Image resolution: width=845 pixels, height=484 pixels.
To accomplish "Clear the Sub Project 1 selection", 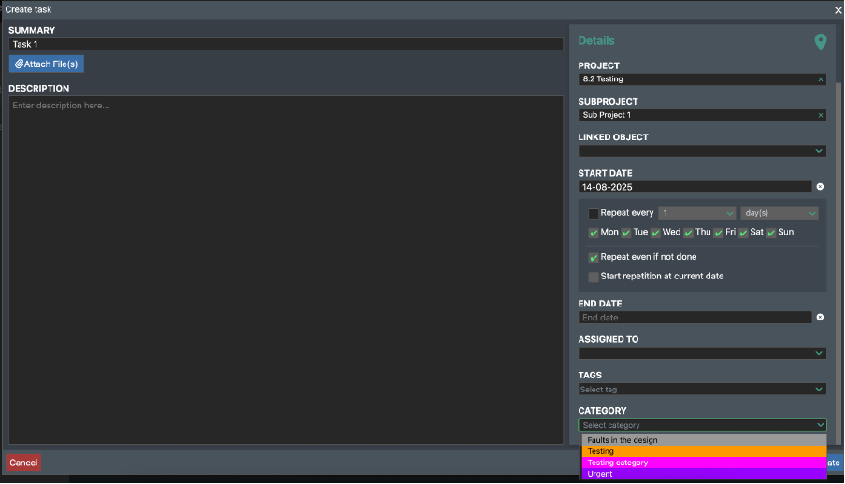I will point(820,115).
